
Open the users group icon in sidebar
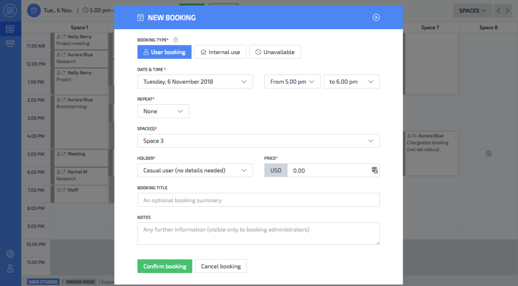coord(10,43)
